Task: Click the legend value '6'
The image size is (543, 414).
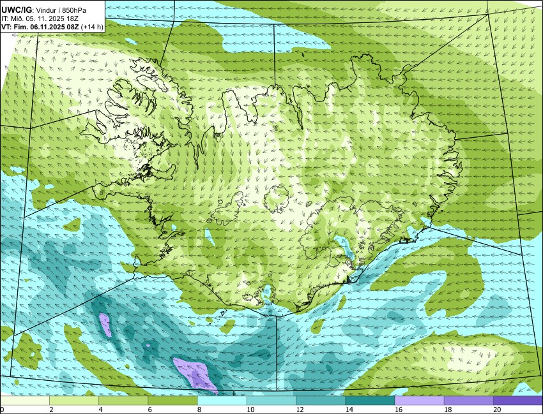Action: (x=150, y=410)
